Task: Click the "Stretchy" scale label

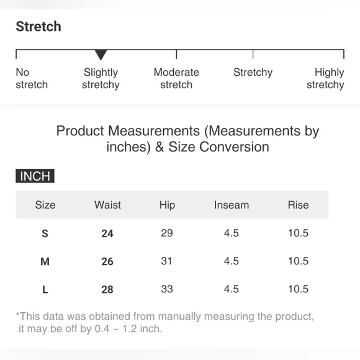Action: (253, 73)
